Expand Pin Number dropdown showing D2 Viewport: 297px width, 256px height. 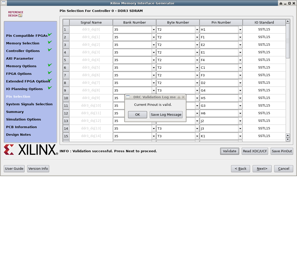pyautogui.click(x=240, y=83)
